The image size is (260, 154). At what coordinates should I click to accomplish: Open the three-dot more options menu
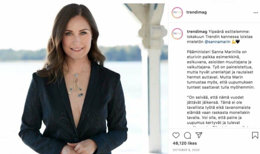(x=256, y=13)
